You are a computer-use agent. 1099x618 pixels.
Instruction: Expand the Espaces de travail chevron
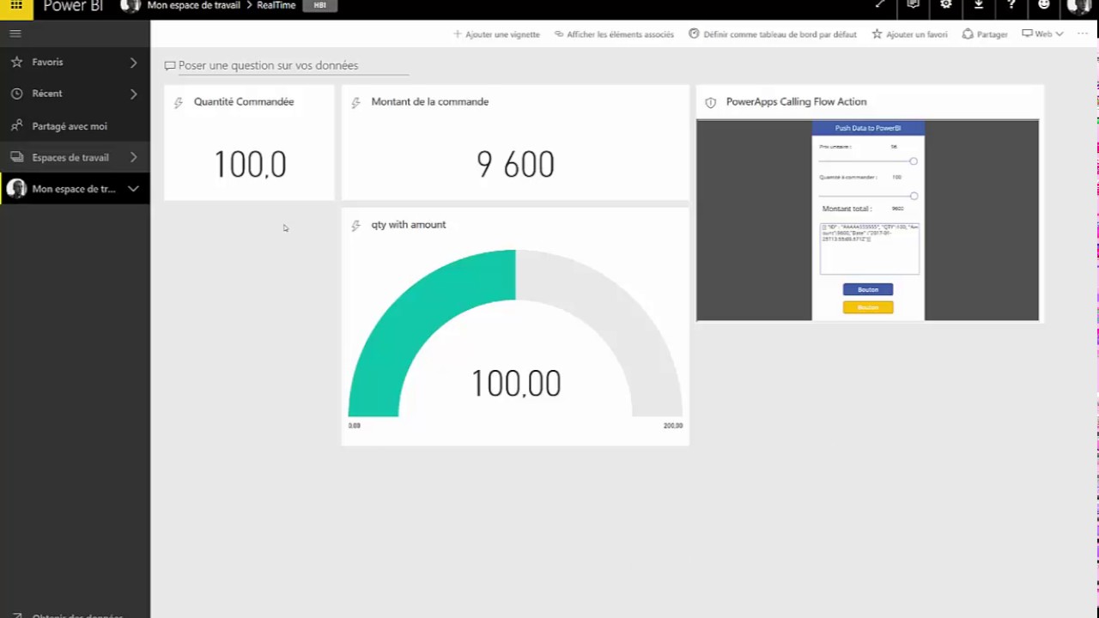(133, 157)
